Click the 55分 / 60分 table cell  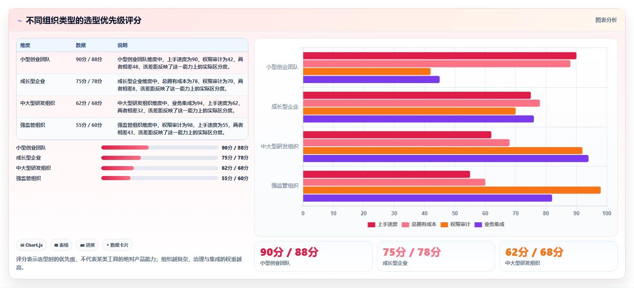(x=89, y=125)
